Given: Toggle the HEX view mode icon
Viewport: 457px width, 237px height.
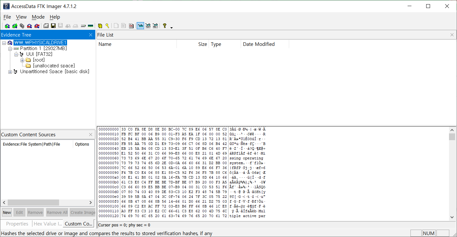Looking at the screenshot, I should coord(155,26).
